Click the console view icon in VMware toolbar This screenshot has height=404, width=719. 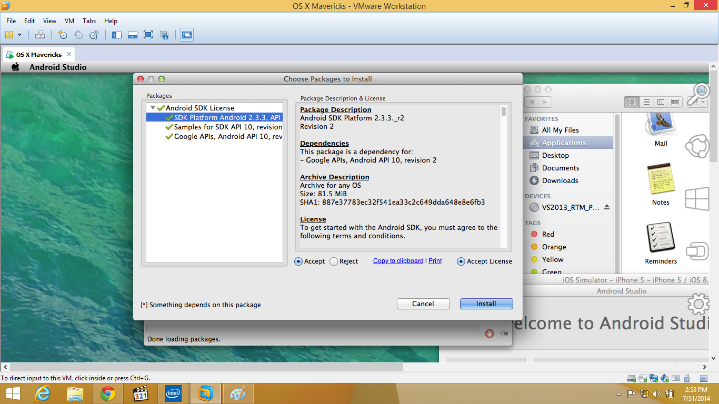pyautogui.click(x=187, y=35)
